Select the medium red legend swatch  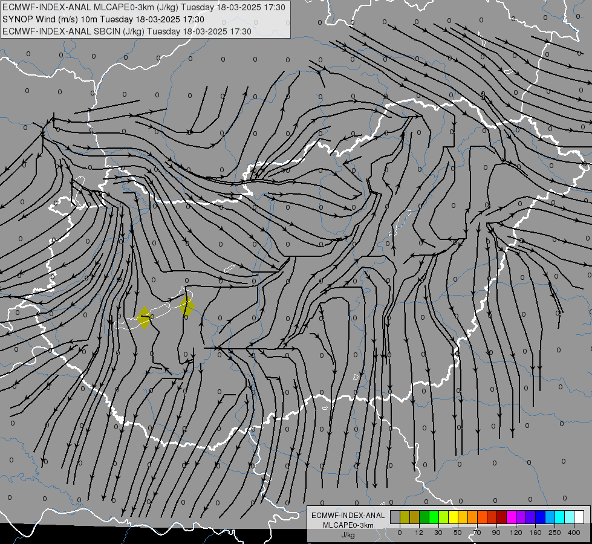pos(492,517)
